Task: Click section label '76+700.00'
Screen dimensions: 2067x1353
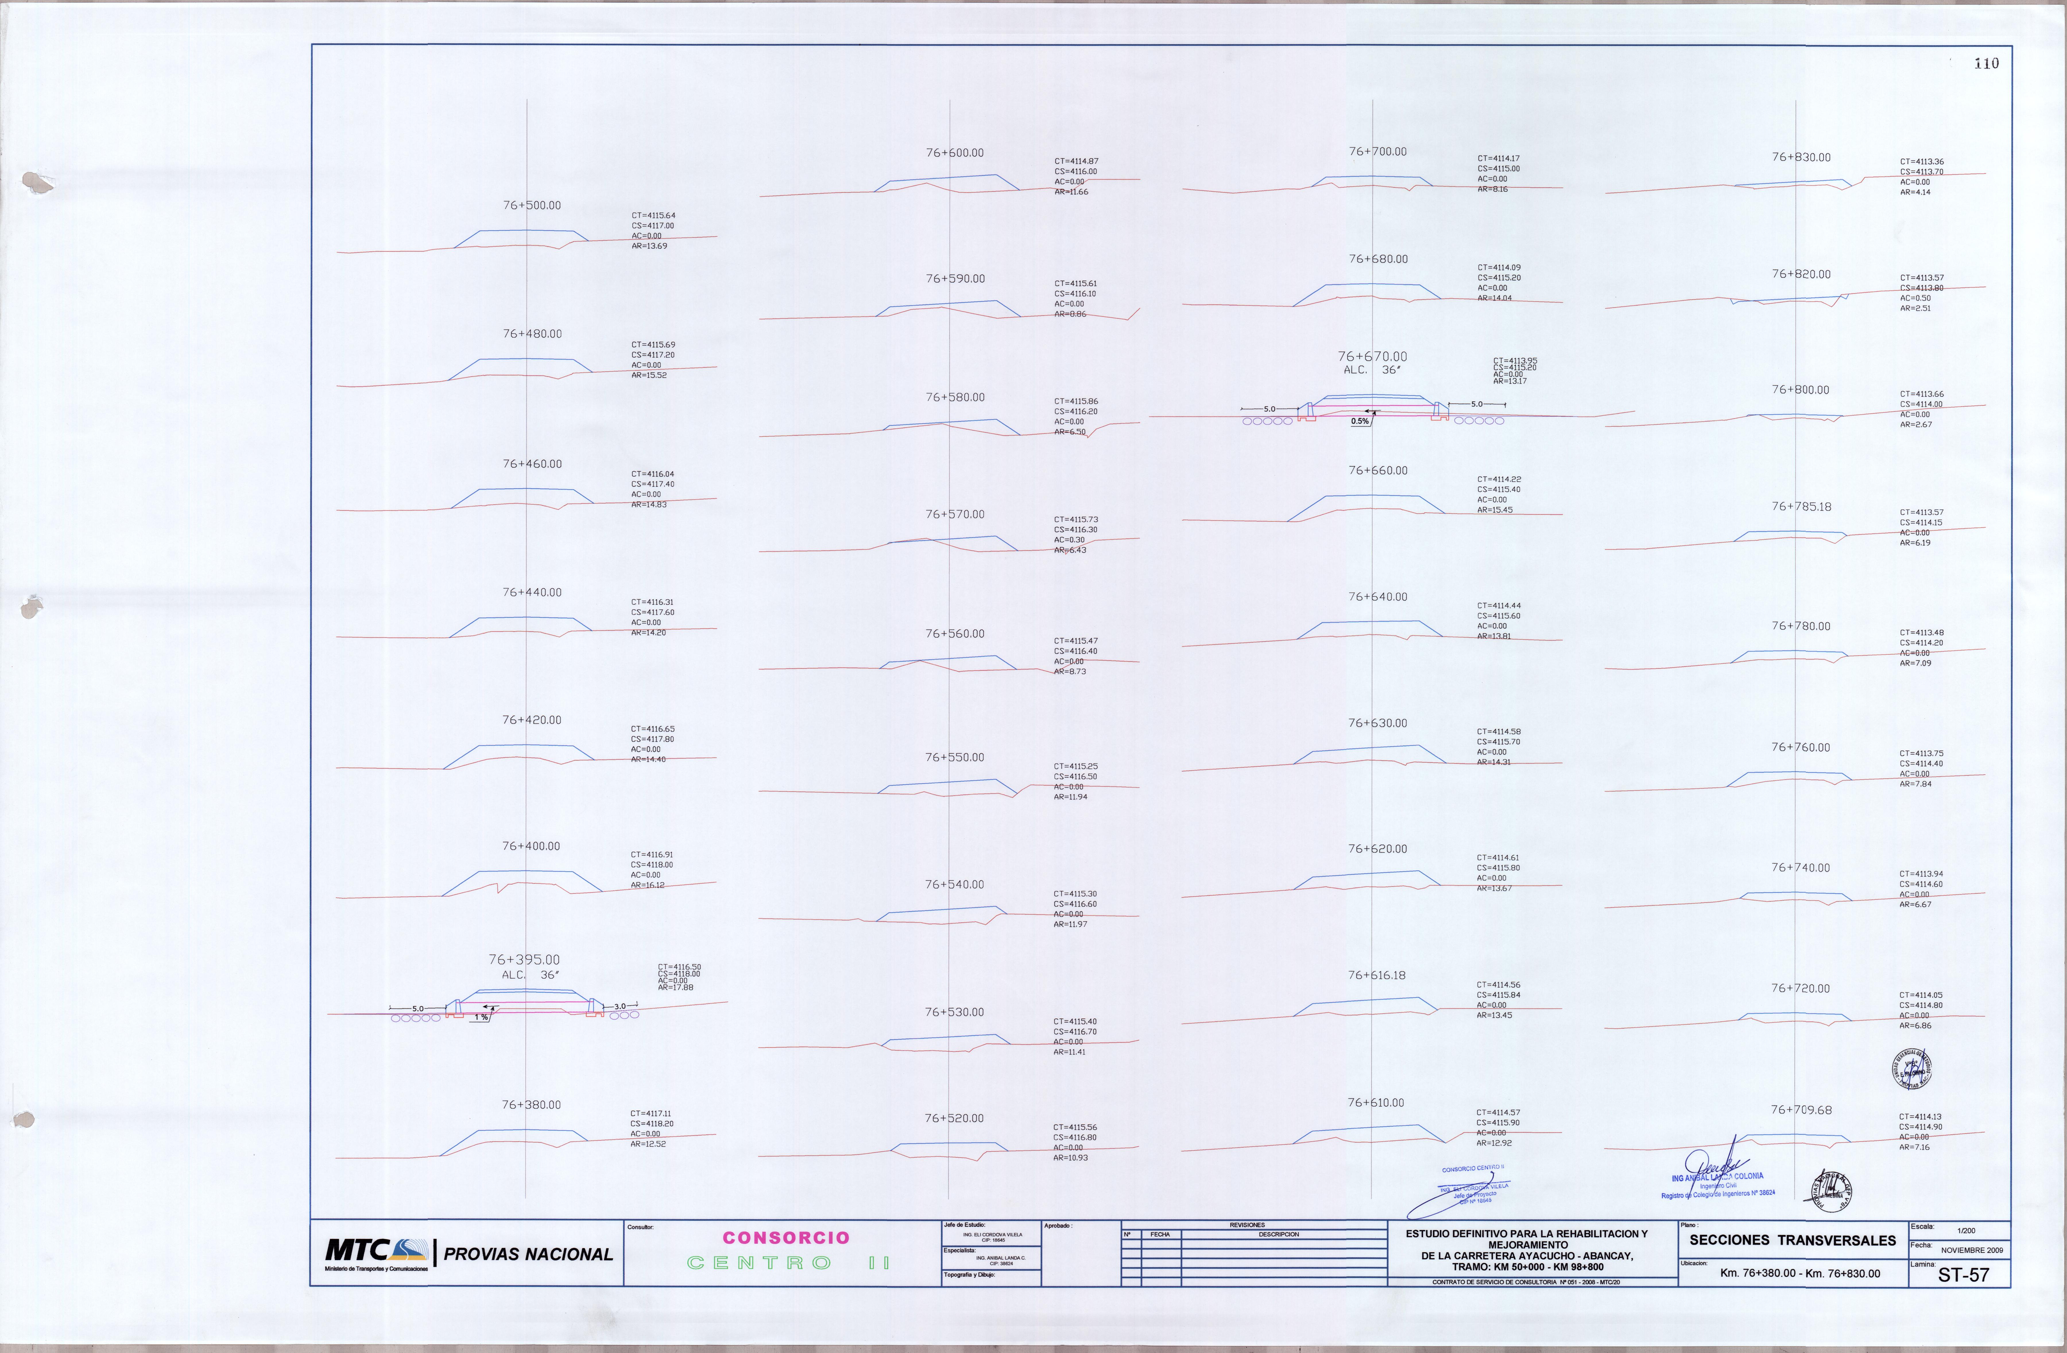Action: (1377, 152)
